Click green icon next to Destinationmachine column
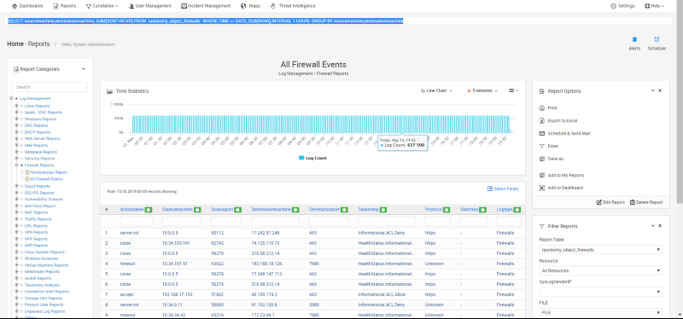683x319 pixels. pyautogui.click(x=295, y=210)
